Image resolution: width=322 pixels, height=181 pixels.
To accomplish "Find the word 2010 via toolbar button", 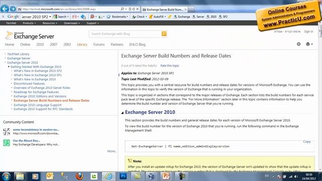I will pos(211,17).
